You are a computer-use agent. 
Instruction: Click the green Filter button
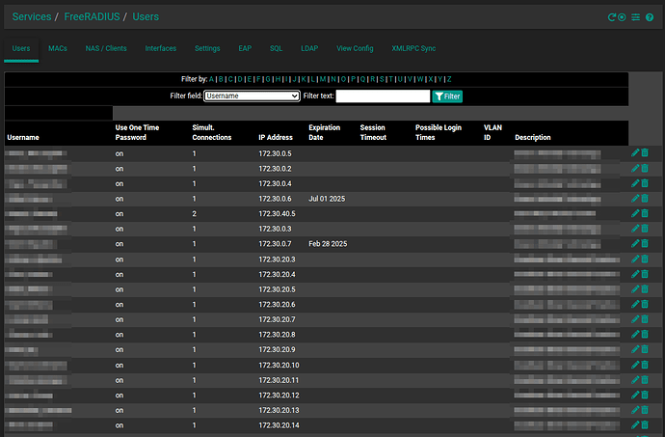447,96
